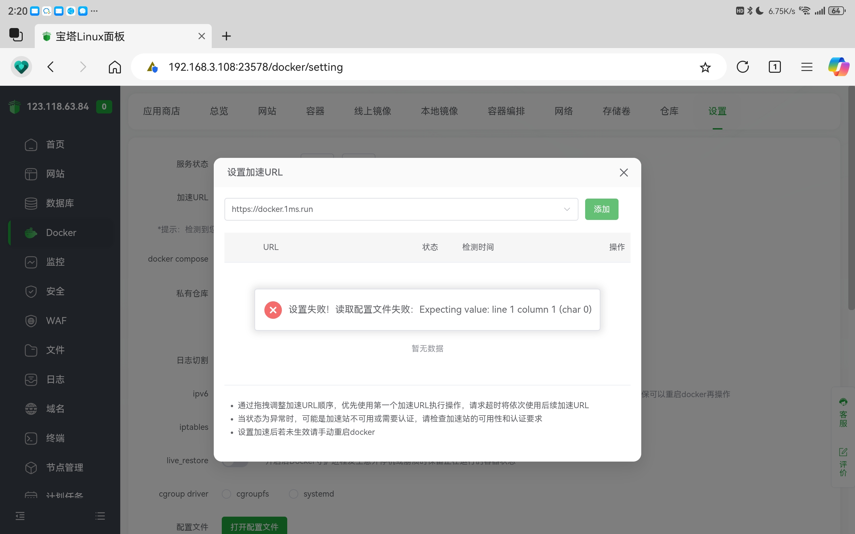855x534 pixels.
Task: Open the browser hamburger menu
Action: pos(807,67)
